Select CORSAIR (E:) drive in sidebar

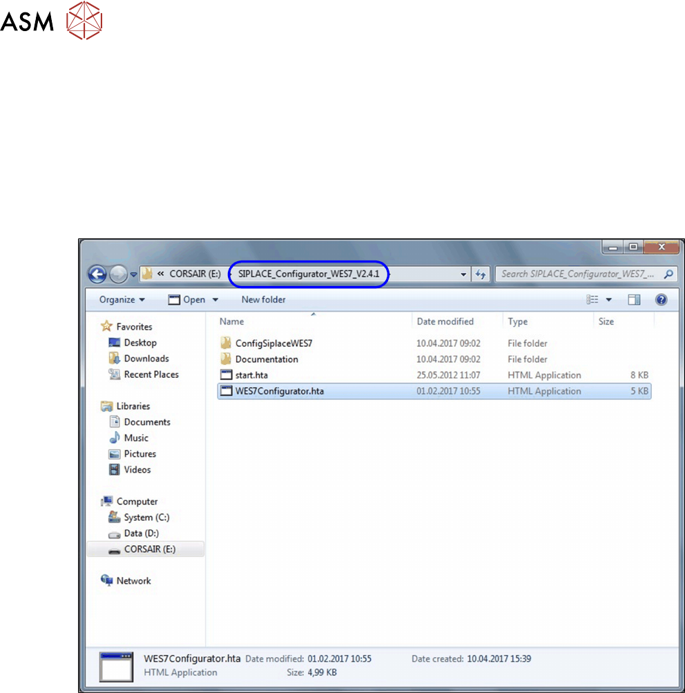pos(150,549)
